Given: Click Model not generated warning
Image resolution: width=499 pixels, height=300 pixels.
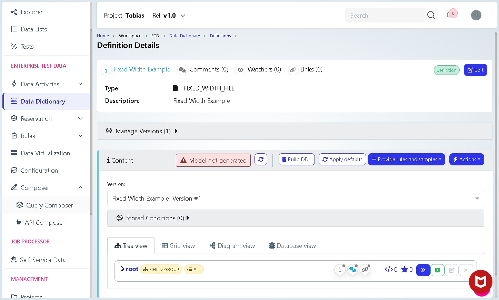Looking at the screenshot, I should pyautogui.click(x=213, y=160).
